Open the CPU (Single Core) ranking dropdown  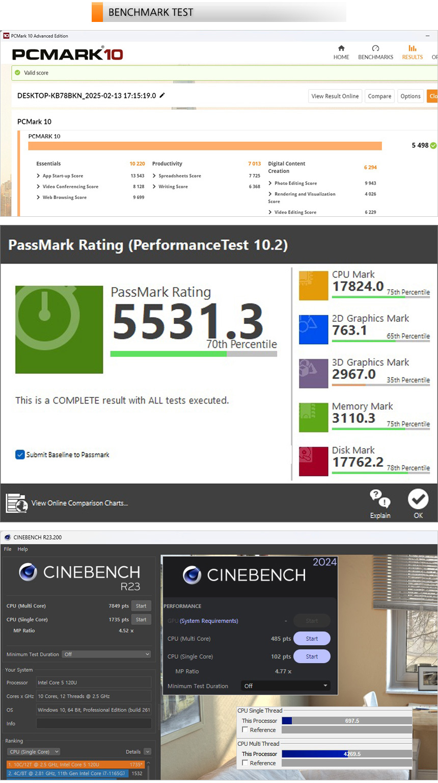click(34, 751)
